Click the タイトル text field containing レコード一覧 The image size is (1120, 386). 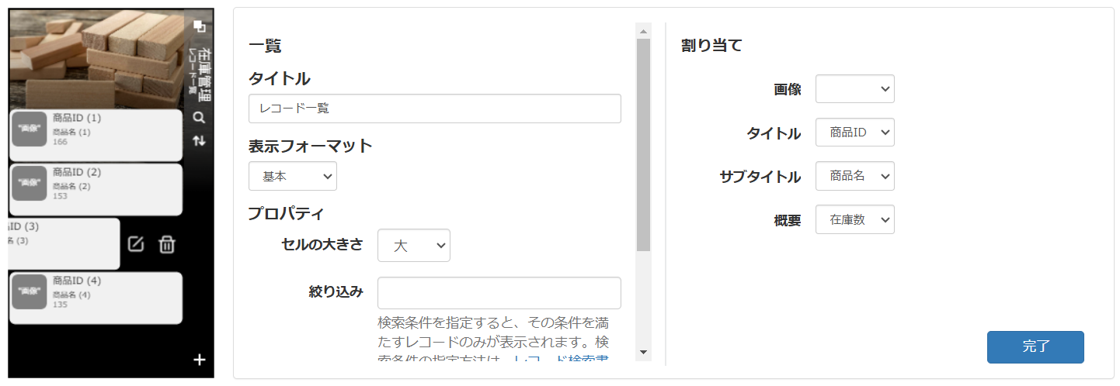(435, 109)
